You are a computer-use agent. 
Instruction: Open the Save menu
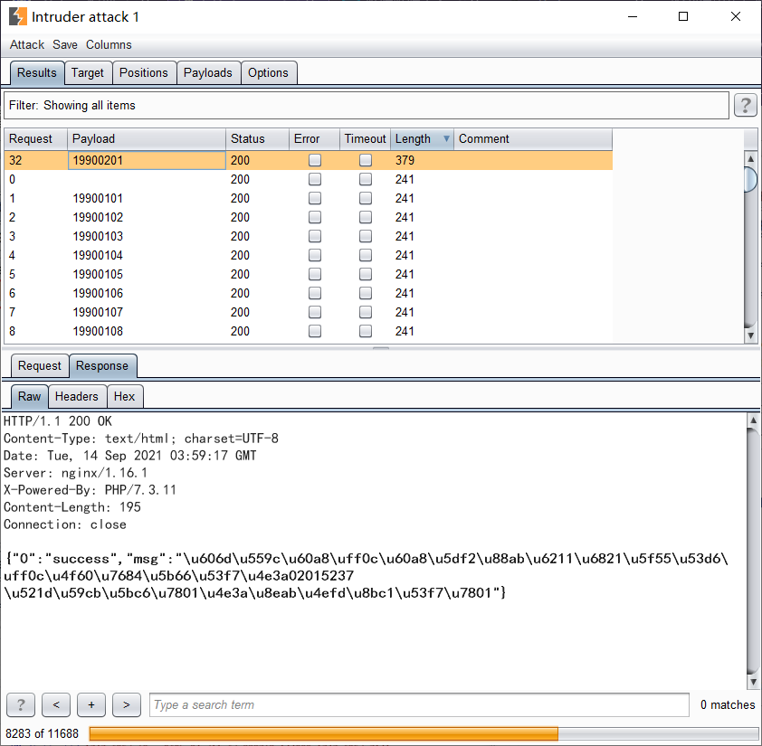pyautogui.click(x=64, y=44)
